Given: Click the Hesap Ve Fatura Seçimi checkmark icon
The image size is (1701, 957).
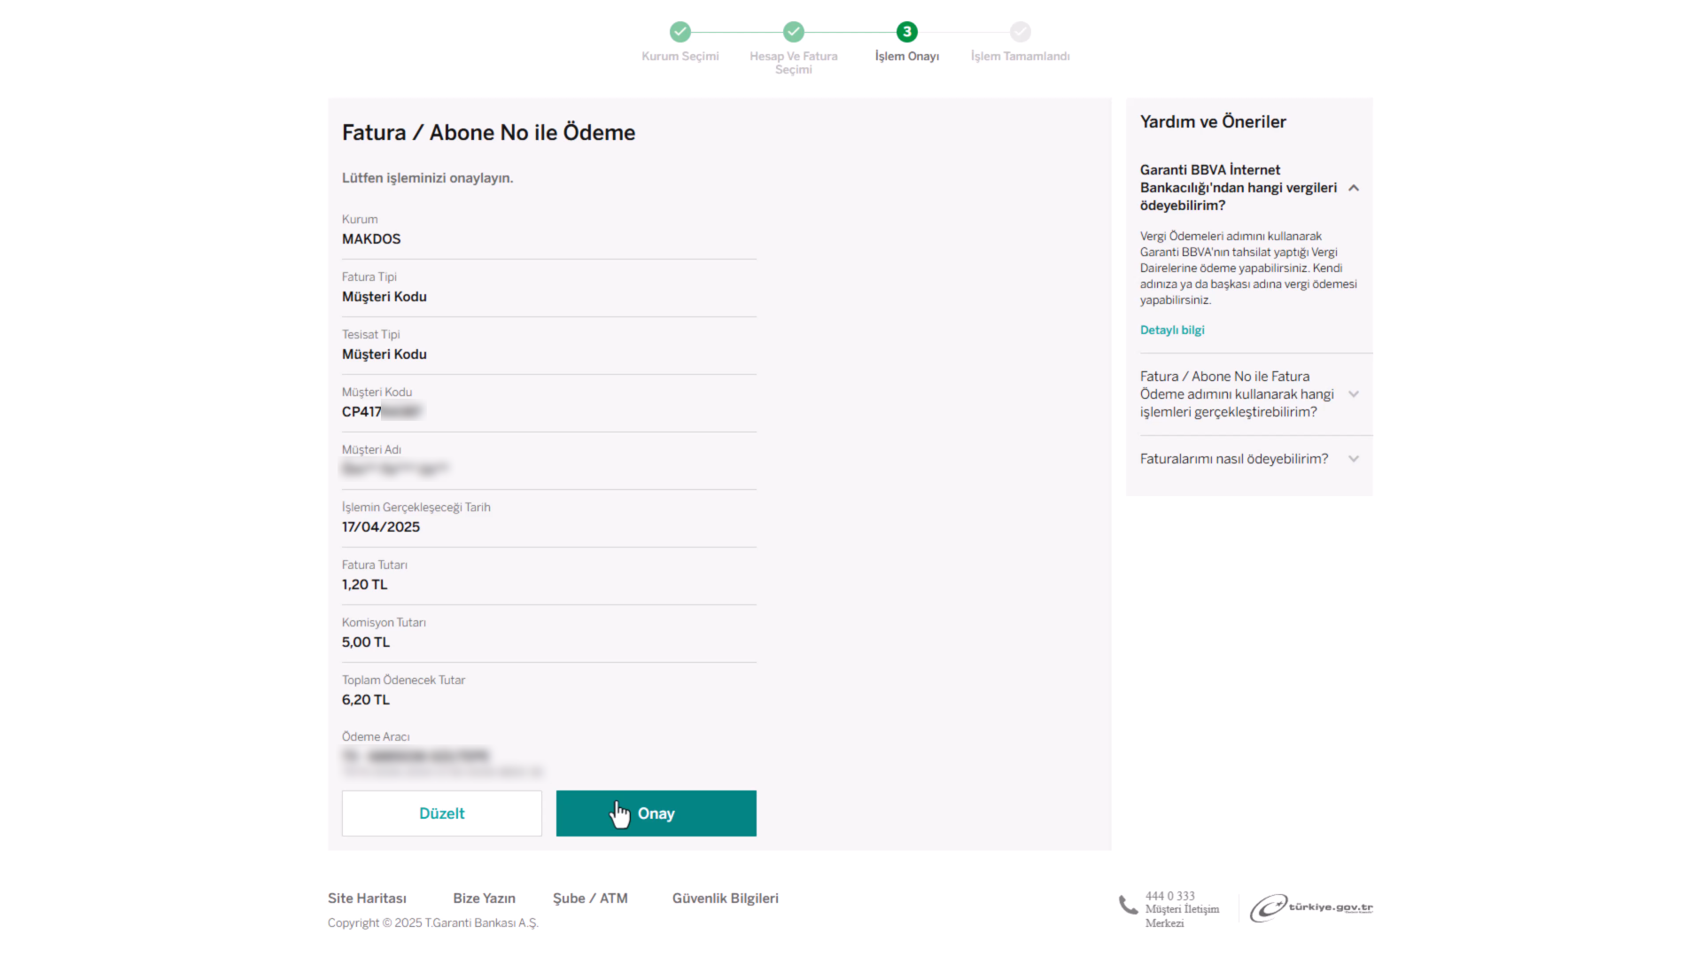Looking at the screenshot, I should 793,32.
